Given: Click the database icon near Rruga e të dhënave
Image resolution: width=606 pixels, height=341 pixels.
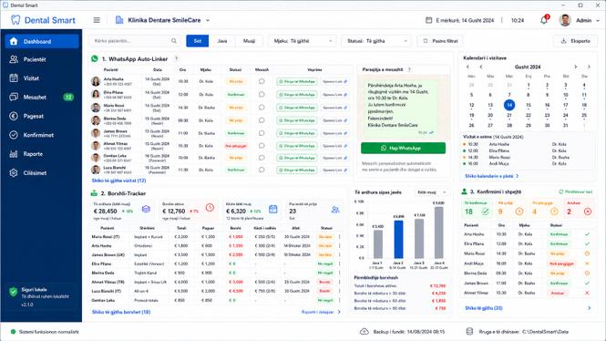Looking at the screenshot, I should (x=469, y=331).
